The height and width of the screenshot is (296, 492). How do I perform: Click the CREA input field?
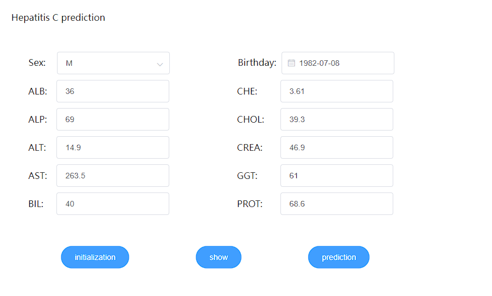tap(337, 147)
